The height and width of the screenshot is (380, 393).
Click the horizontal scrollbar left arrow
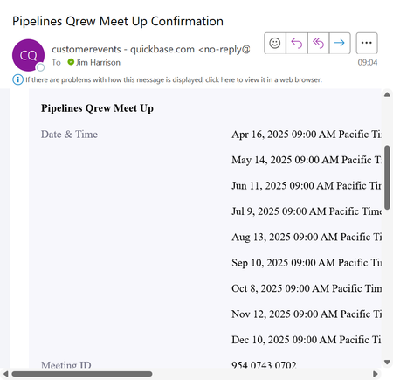(5, 374)
